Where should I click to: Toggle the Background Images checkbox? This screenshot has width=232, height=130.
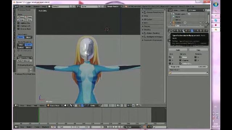145,36
